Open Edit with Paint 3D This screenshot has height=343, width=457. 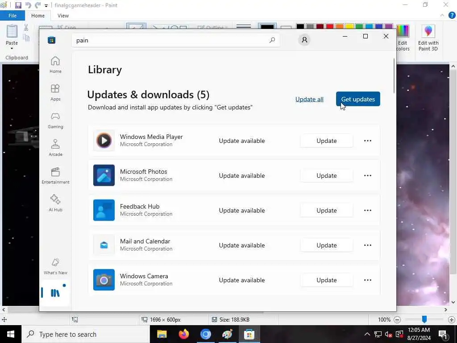[428, 38]
